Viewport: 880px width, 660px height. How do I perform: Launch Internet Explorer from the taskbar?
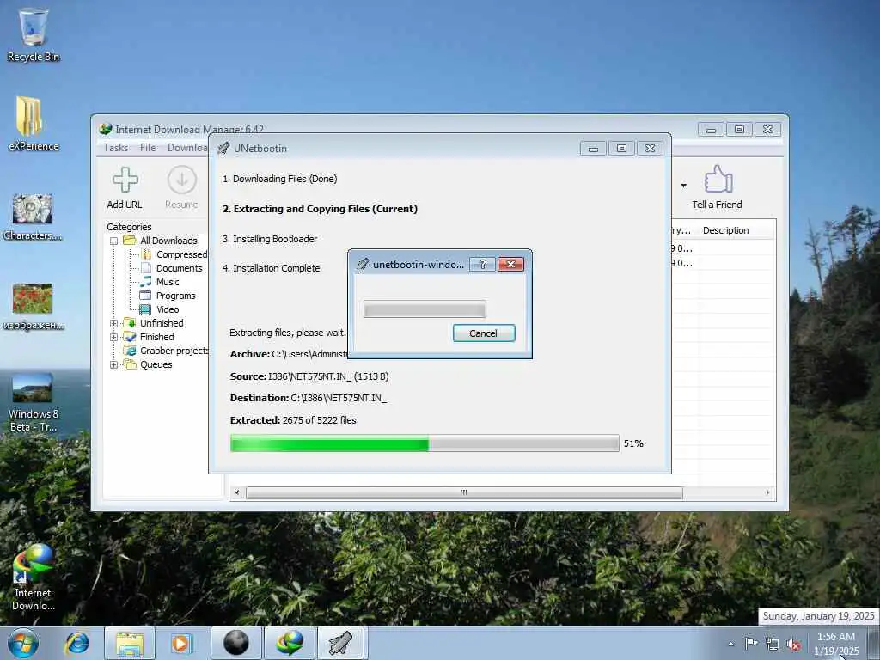pos(76,643)
